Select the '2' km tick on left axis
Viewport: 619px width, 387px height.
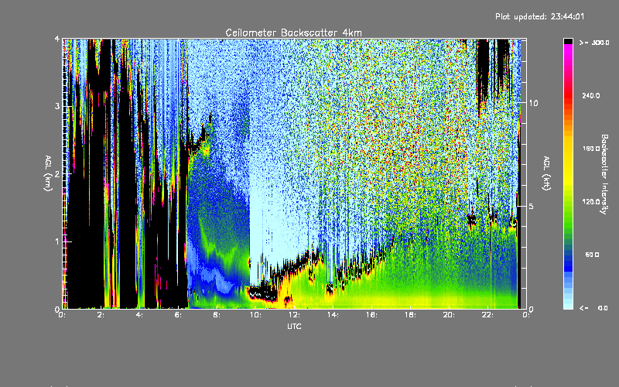point(57,174)
